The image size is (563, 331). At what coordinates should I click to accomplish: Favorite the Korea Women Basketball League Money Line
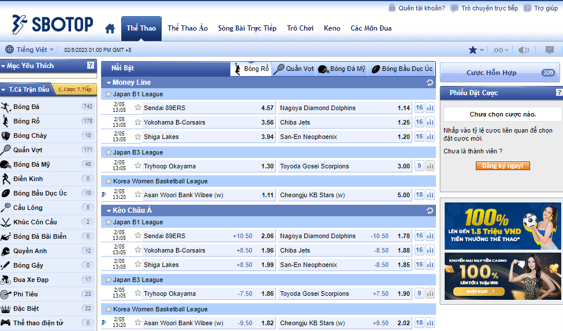(108, 181)
